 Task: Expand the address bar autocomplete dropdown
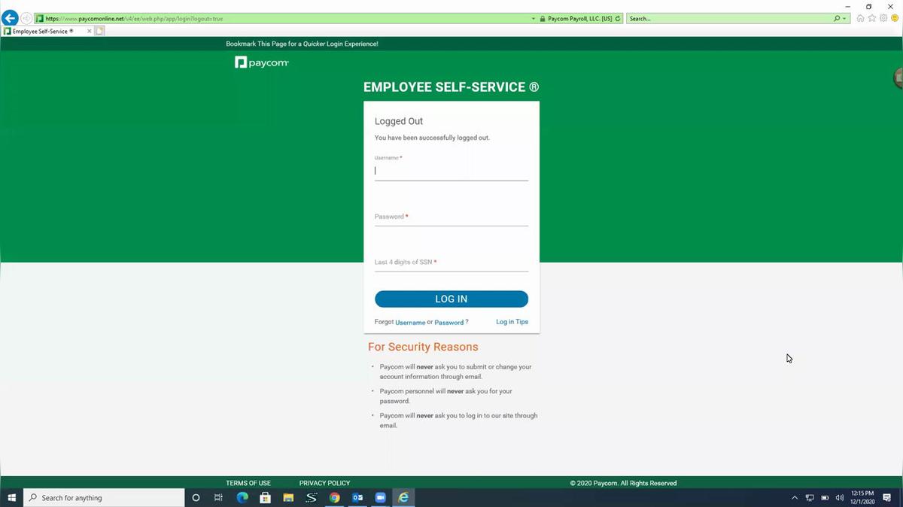pos(532,19)
